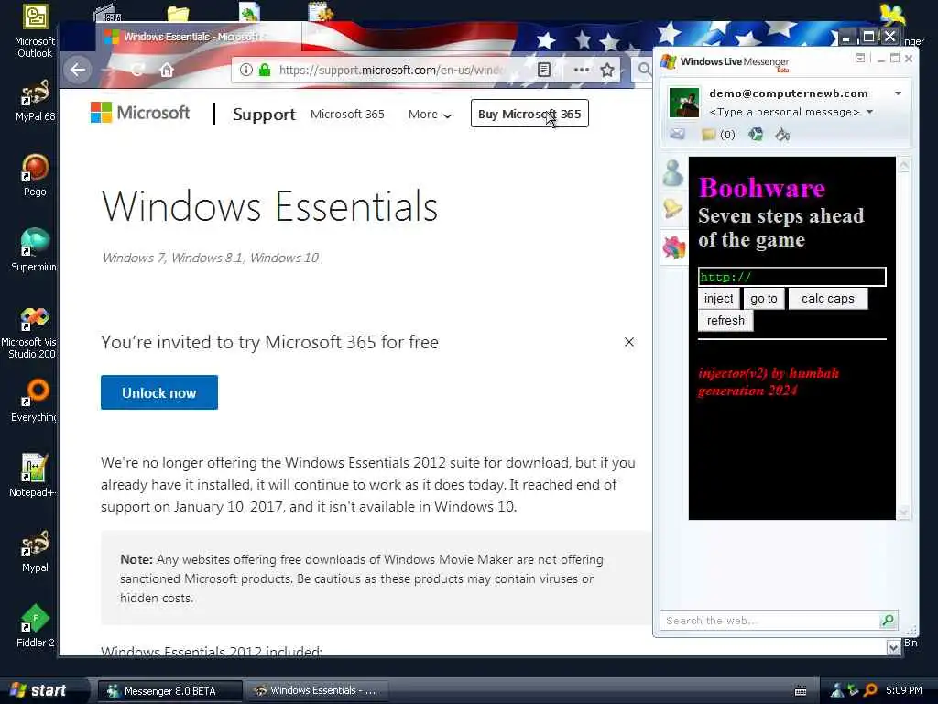Open Fiddler 2 desktop shortcut

click(x=35, y=625)
